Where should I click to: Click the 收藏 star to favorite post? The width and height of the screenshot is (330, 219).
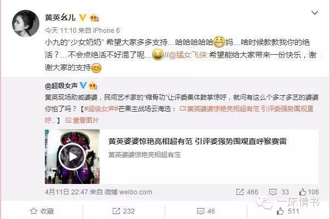coord(42,211)
